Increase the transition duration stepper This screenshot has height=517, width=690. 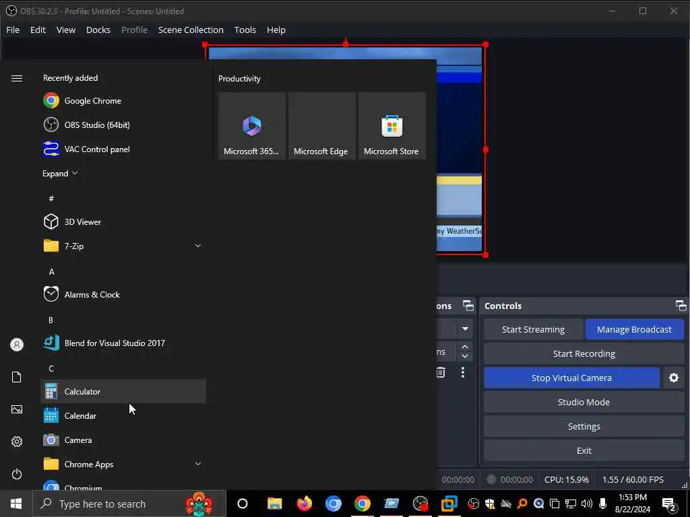[465, 347]
